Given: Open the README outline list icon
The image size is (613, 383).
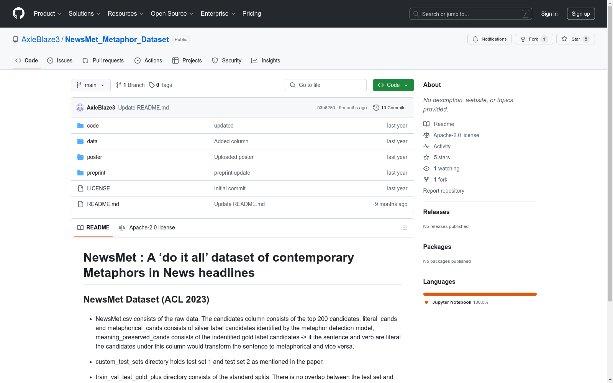Looking at the screenshot, I should point(404,228).
